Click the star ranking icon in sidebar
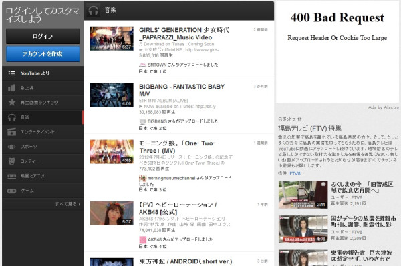This screenshot has height=266, width=401. pyautogui.click(x=12, y=103)
